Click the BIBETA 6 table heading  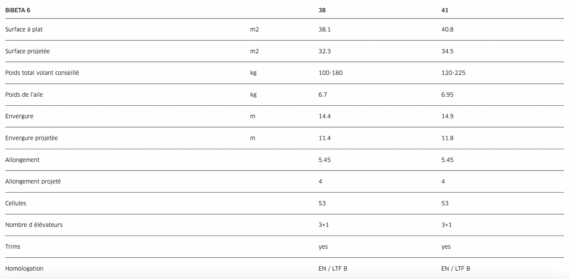[18, 10]
